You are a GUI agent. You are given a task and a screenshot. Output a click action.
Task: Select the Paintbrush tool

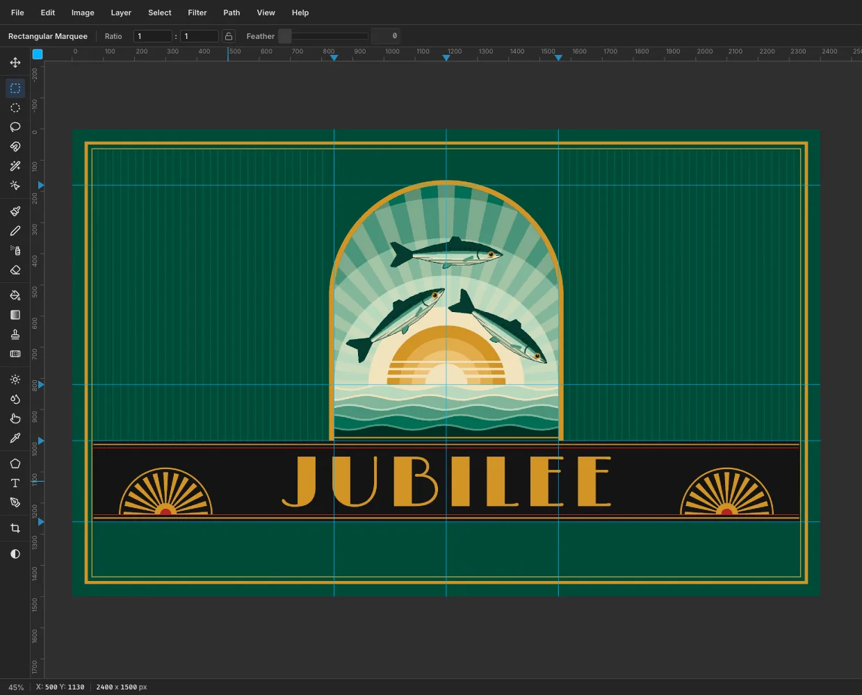tap(15, 211)
